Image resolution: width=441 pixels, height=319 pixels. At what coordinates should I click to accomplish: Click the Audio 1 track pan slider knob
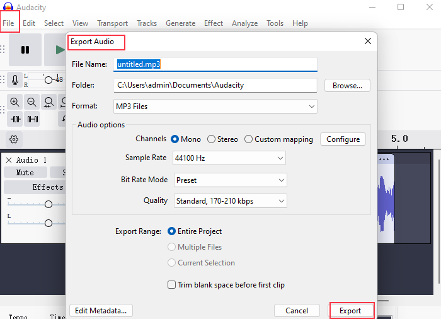[49, 223]
